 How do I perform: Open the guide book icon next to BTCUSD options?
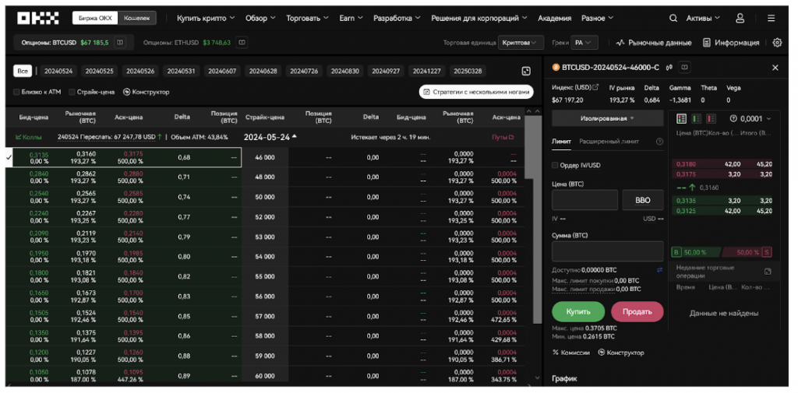119,42
